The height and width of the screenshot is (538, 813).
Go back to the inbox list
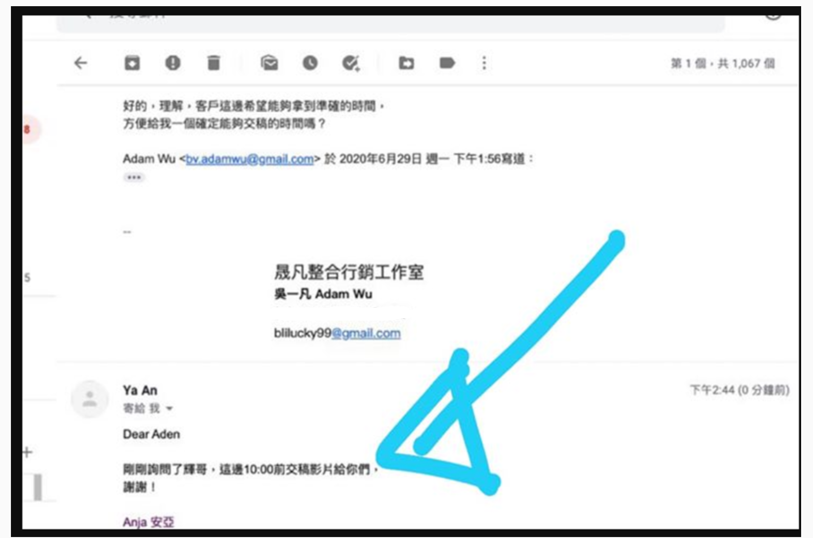(x=81, y=63)
